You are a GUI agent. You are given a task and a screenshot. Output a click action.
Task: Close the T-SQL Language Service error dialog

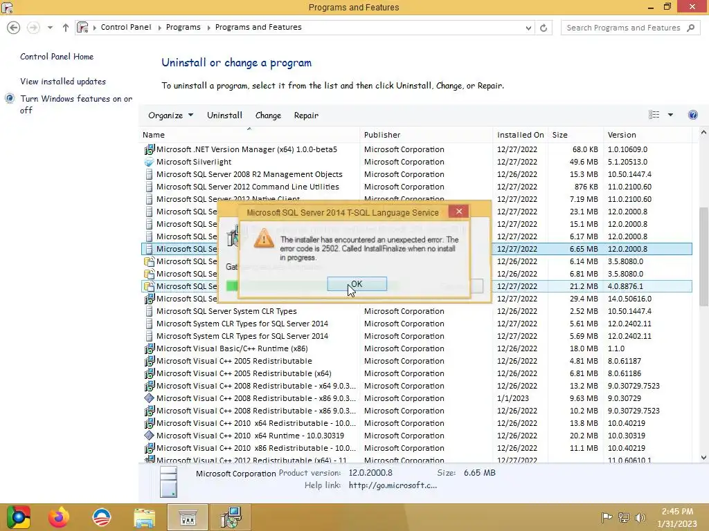(x=459, y=212)
